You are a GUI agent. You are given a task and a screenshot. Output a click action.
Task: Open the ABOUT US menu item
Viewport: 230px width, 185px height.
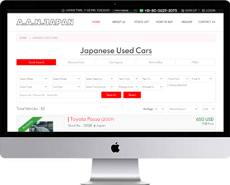pyautogui.click(x=119, y=22)
